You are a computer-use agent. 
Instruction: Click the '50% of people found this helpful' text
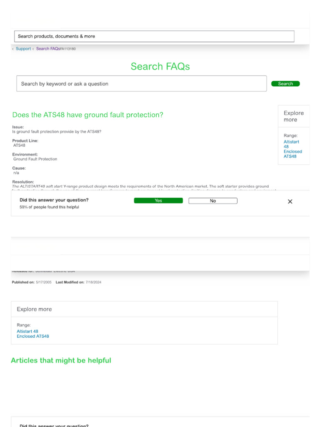49,207
